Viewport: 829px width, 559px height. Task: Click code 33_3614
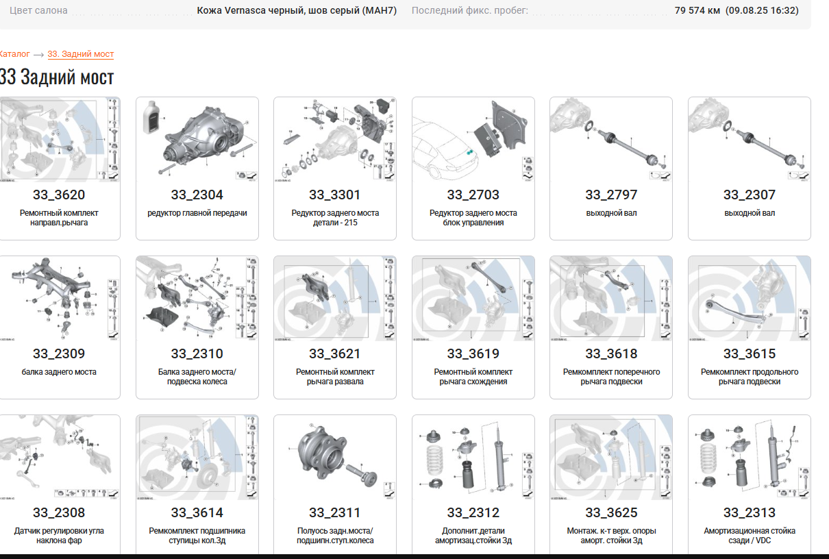197,512
